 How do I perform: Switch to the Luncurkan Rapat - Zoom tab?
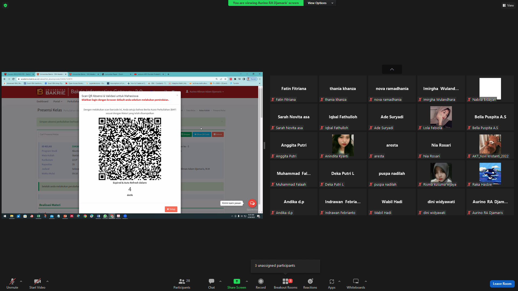coord(116,74)
